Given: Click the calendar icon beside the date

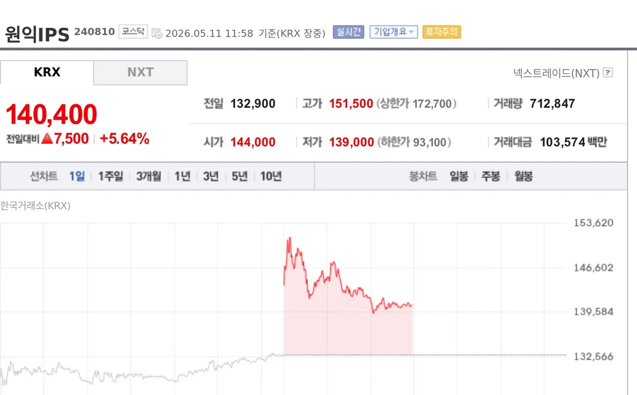Looking at the screenshot, I should [x=157, y=33].
